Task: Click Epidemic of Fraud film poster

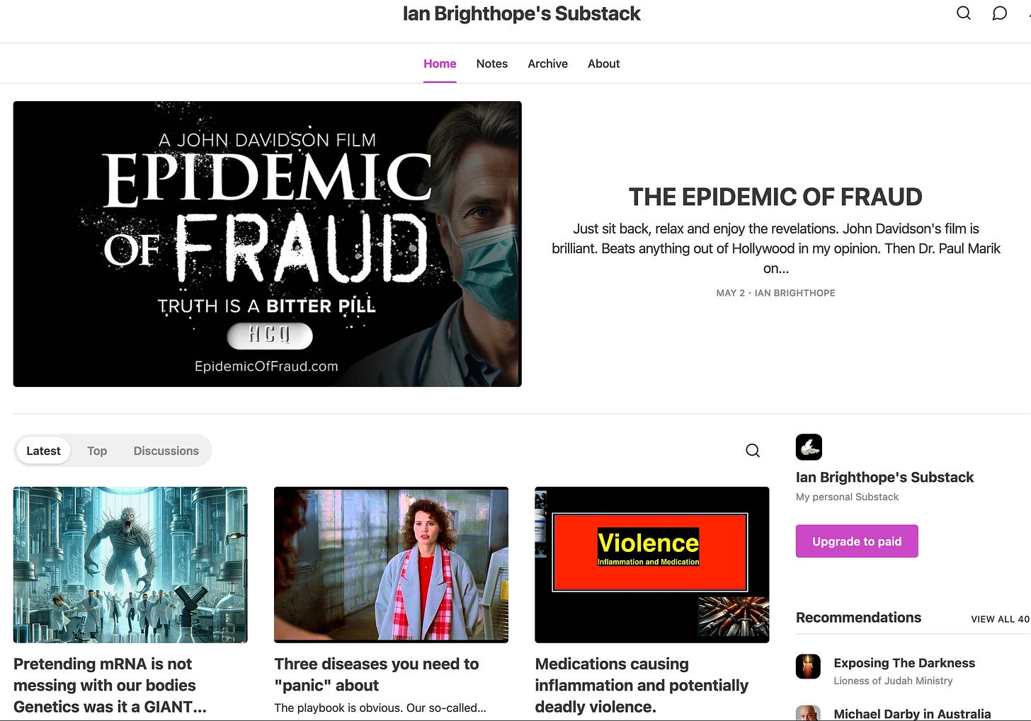Action: pos(268,244)
